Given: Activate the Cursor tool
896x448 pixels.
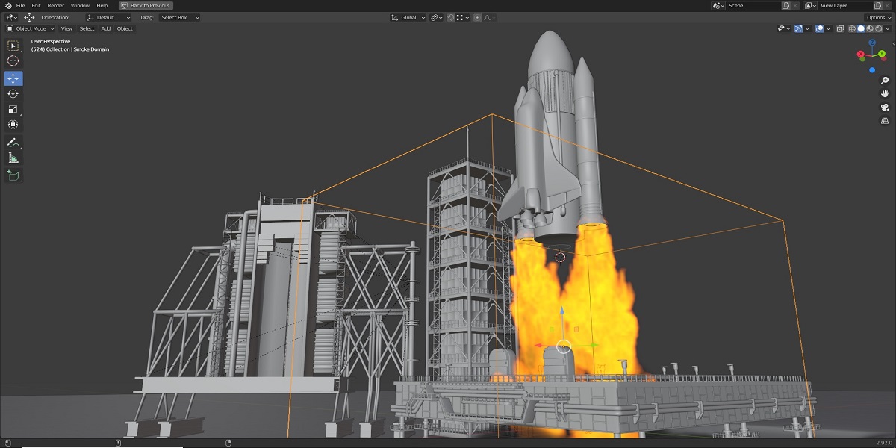Looking at the screenshot, I should [x=15, y=61].
